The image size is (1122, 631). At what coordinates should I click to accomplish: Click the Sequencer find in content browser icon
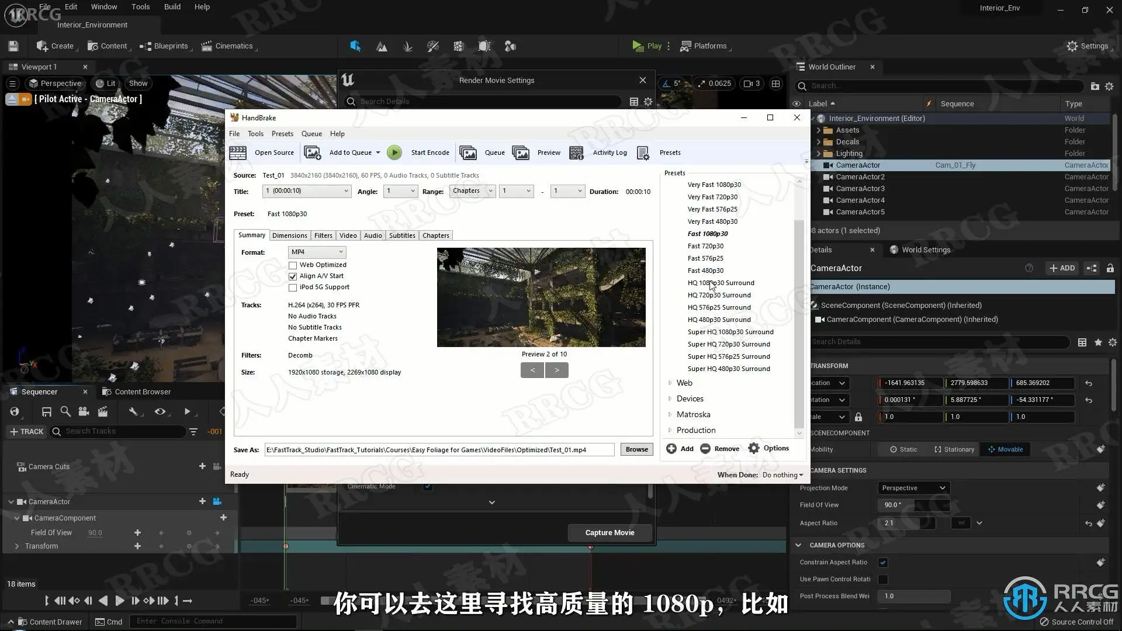pos(65,412)
